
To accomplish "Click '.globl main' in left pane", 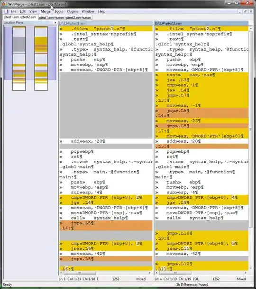I will [106, 167].
